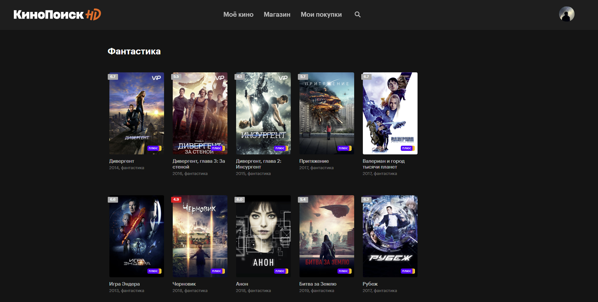Click the плюс badge on Валериан poster
The height and width of the screenshot is (302, 598).
pyautogui.click(x=408, y=148)
